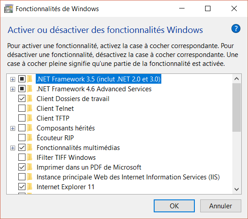
Task: Click the Fonctionnalités de Windows title bar icon
Action: (8, 8)
